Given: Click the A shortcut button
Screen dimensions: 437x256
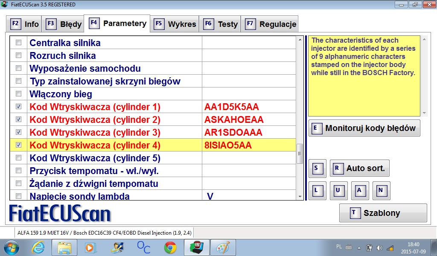Looking at the screenshot, I should [360, 191].
